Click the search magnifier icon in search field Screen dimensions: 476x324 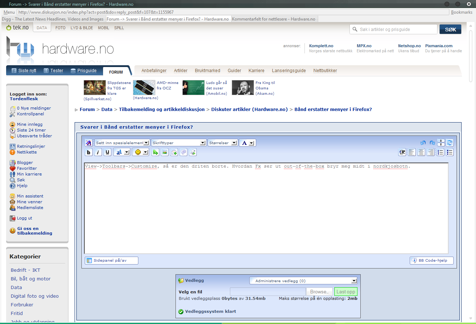355,29
